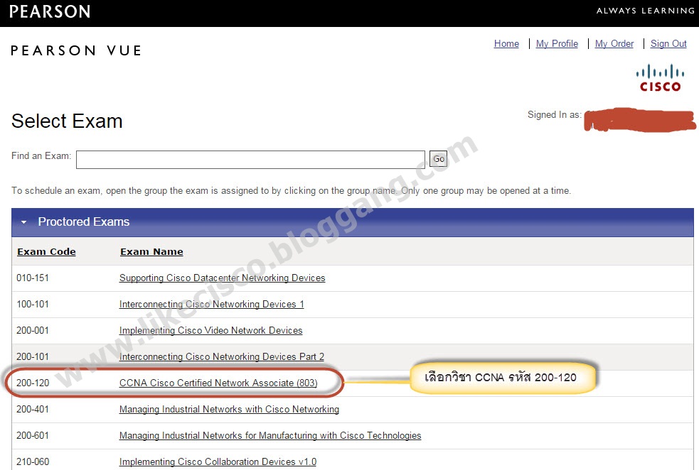This screenshot has width=699, height=470.
Task: Click the Cisco logo
Action: 660,78
